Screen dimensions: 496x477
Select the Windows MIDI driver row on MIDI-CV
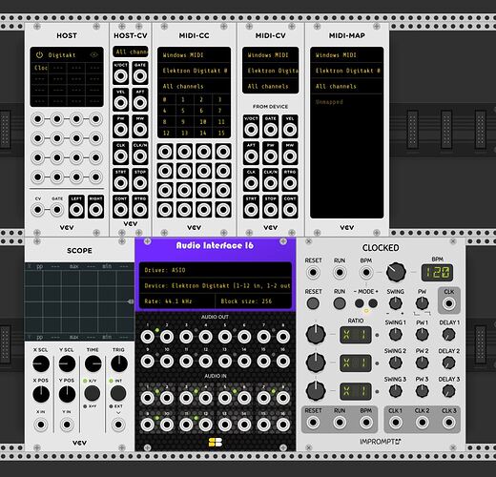(271, 55)
